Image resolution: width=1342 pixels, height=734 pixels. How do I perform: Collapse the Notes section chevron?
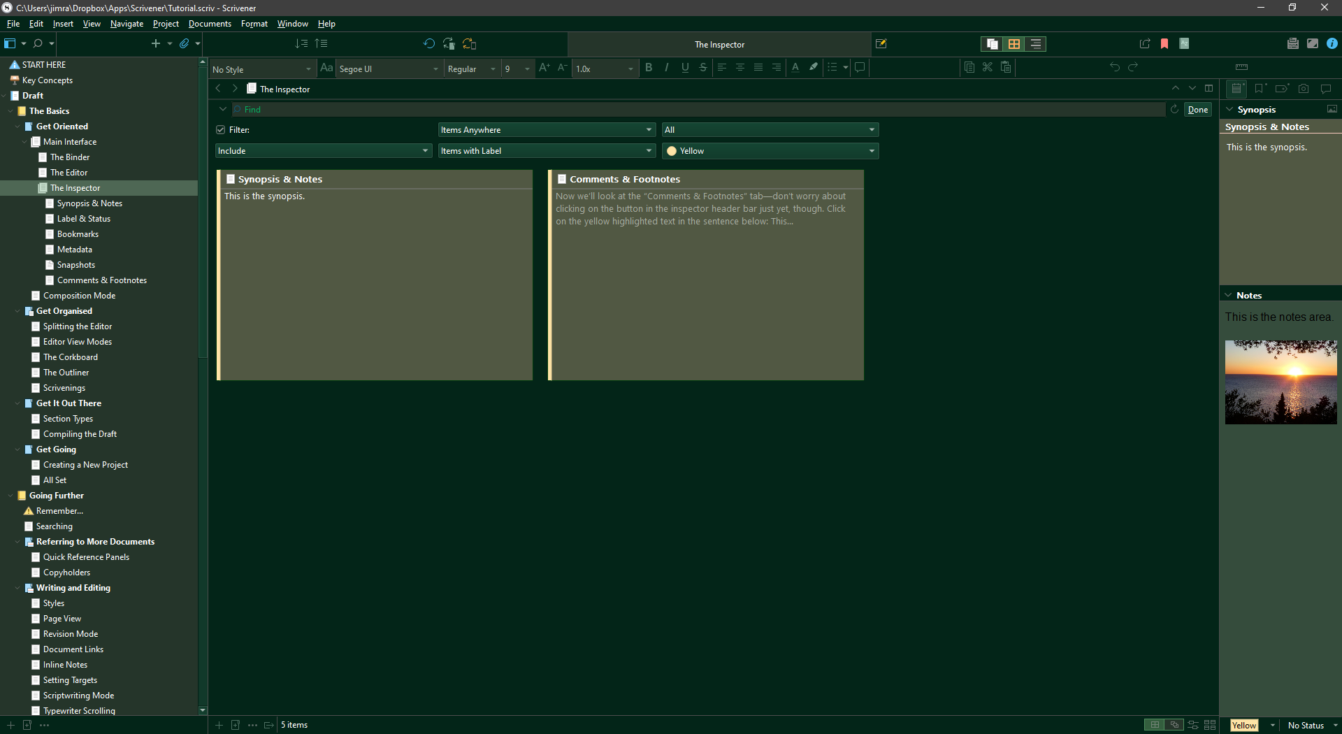pos(1229,295)
